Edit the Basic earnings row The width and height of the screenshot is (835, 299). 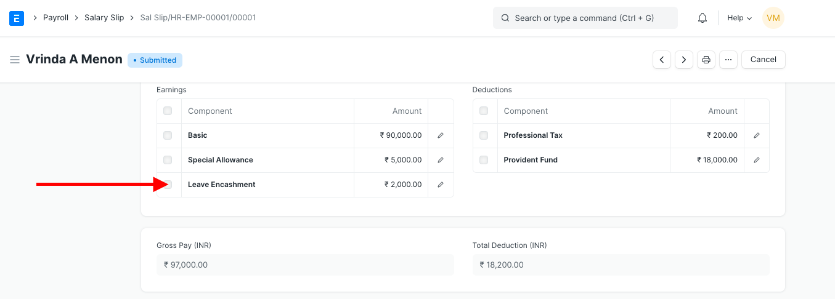(441, 135)
